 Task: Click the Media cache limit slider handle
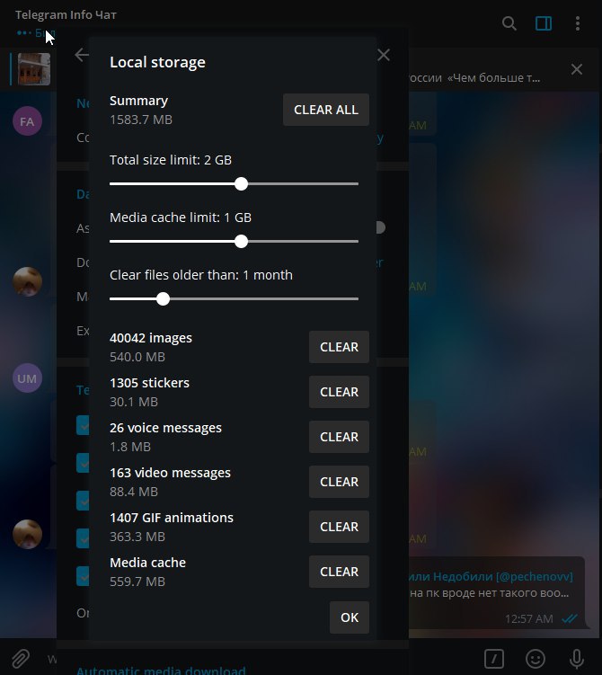click(x=242, y=241)
